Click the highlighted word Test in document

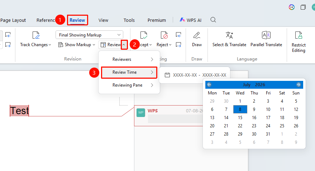[x=19, y=111]
